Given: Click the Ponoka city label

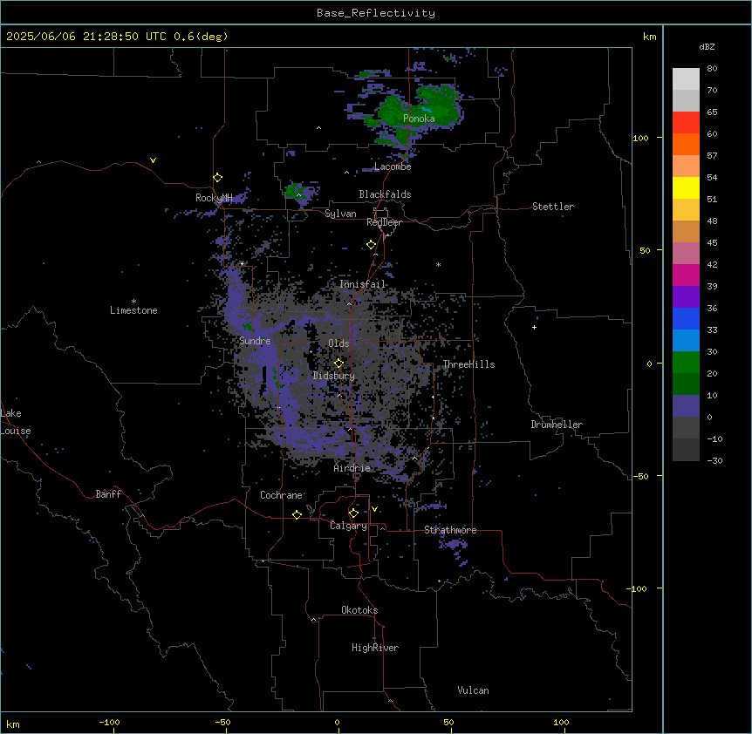Looking at the screenshot, I should [x=419, y=119].
